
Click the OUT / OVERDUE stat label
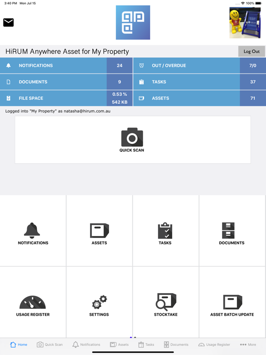click(x=169, y=66)
